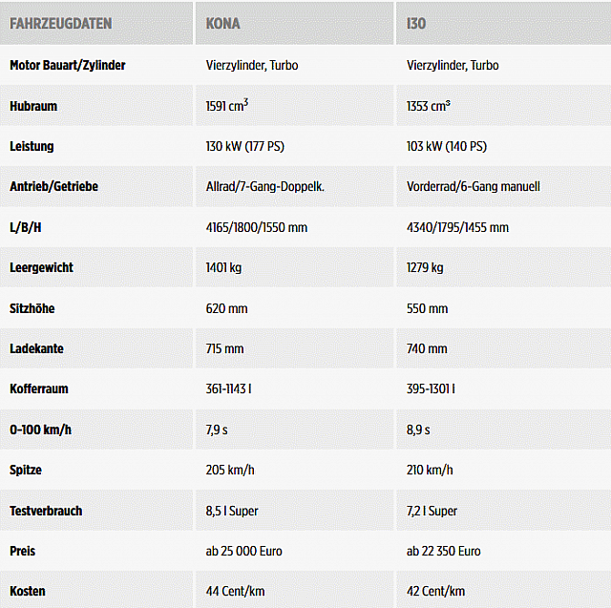This screenshot has height=608, width=611.
Task: Click the Hubraum row label
Action: click(33, 106)
